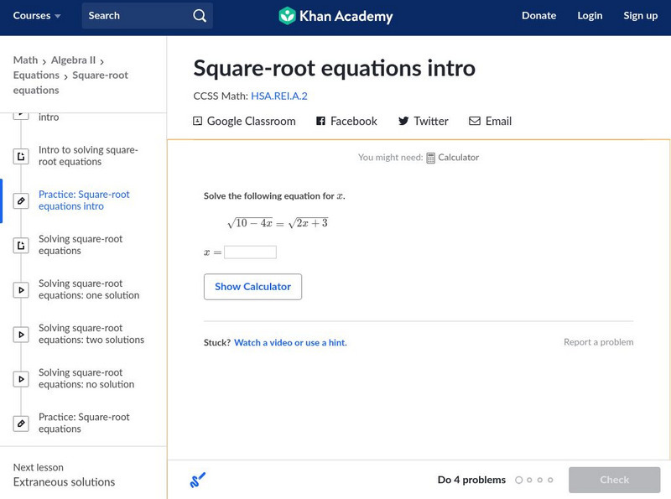Click the play icon beside 'Solving square-root equations: one solution'
This screenshot has width=671, height=499.
[x=21, y=288]
